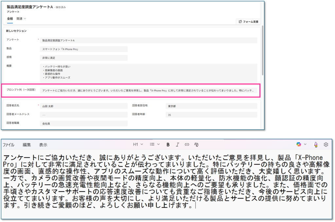335x222 pixels.
Task: Open the 関連 tab dropdown
Action: (21, 19)
